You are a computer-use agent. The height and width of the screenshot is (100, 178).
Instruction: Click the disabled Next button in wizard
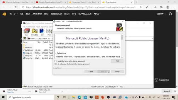click(103, 72)
